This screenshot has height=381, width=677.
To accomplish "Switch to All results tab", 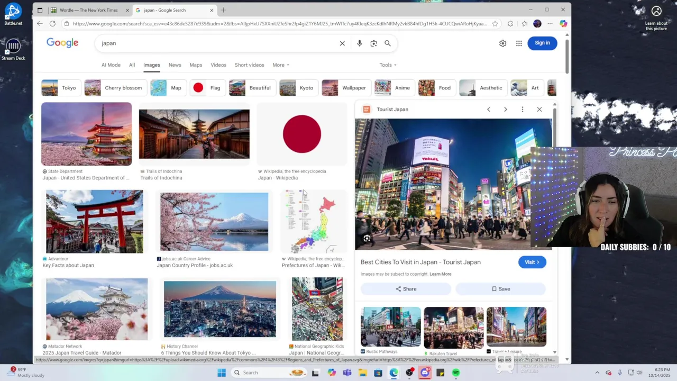I will 132,65.
